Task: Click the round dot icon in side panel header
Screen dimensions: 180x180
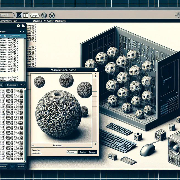Action: click(x=18, y=26)
